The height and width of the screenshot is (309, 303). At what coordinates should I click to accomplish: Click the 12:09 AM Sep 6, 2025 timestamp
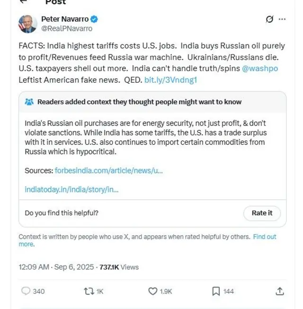pos(57,267)
